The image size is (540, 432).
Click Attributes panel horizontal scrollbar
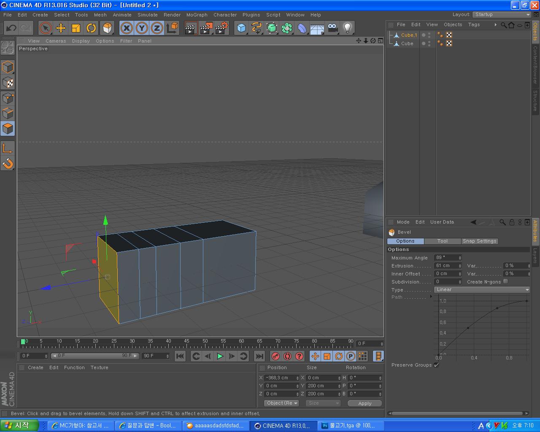(x=458, y=413)
